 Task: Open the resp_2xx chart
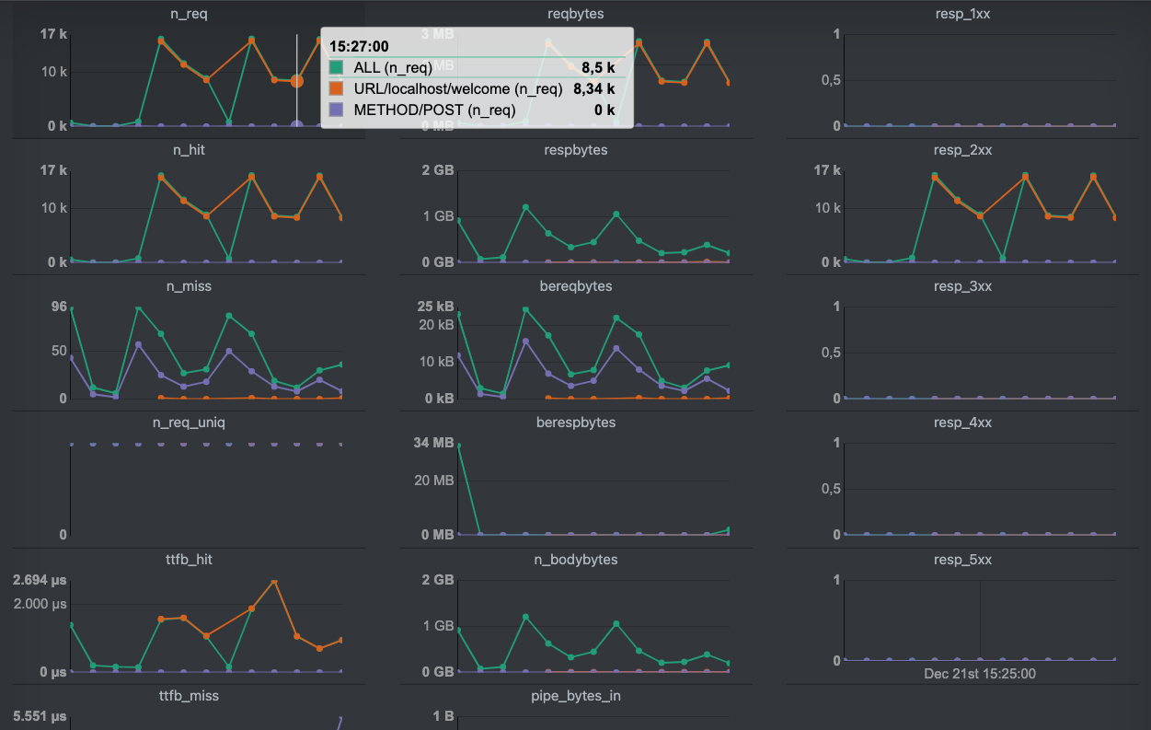[962, 149]
